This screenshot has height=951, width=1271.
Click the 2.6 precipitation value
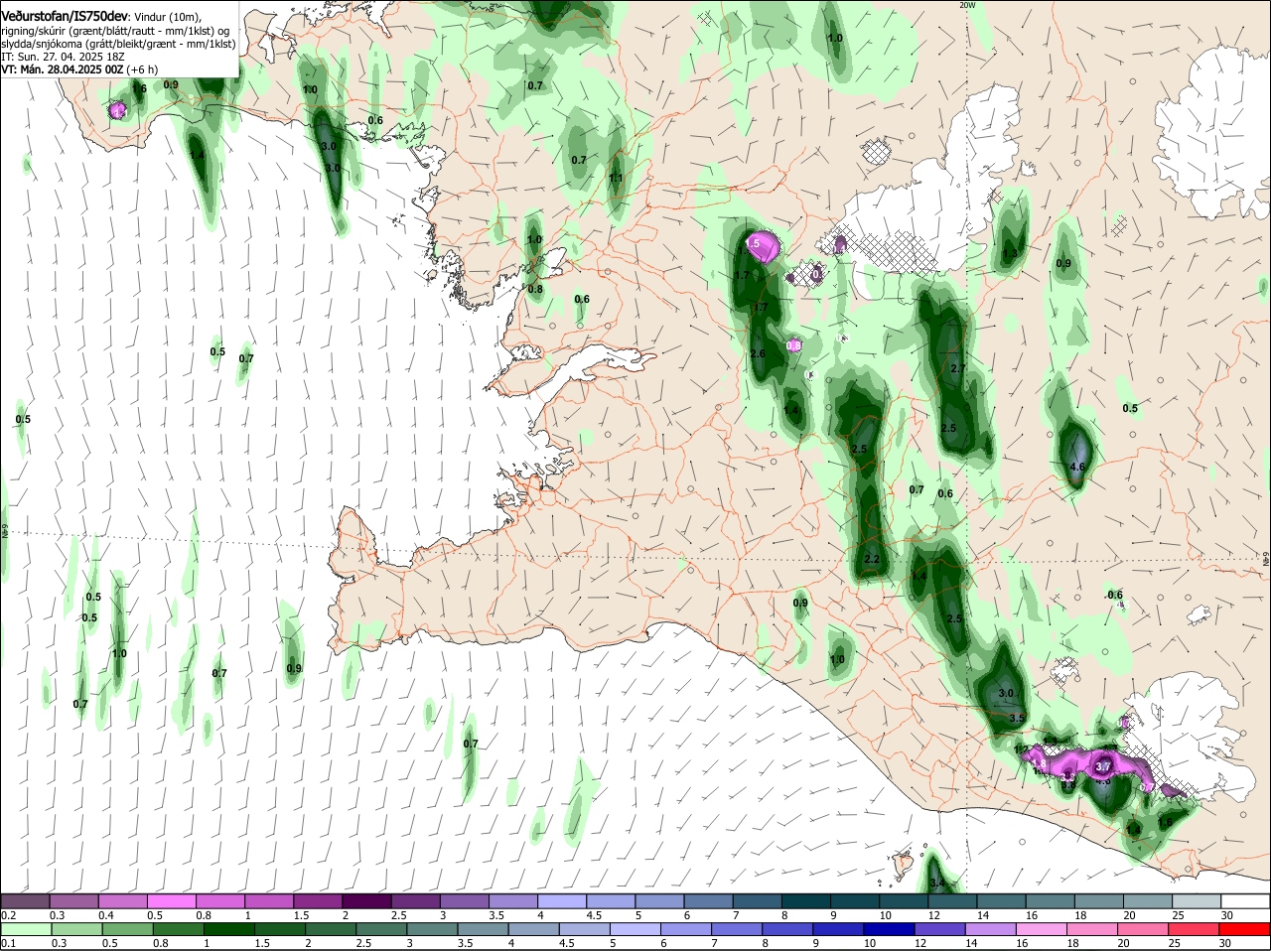tap(758, 354)
